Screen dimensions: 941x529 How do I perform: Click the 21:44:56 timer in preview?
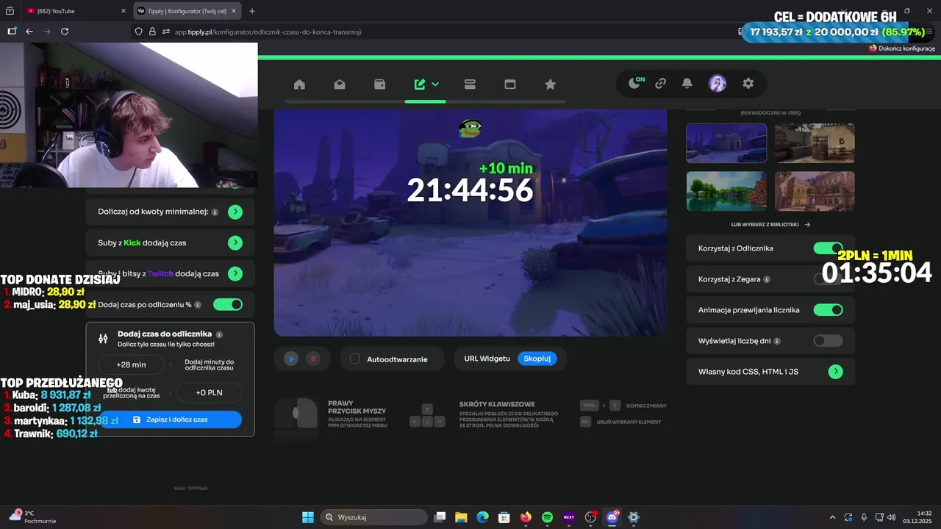(470, 190)
